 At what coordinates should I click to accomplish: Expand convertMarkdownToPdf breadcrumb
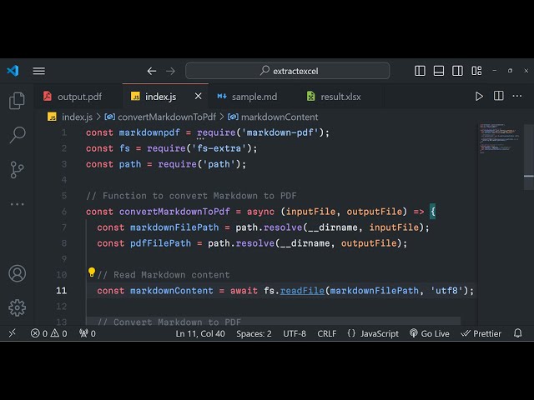166,117
